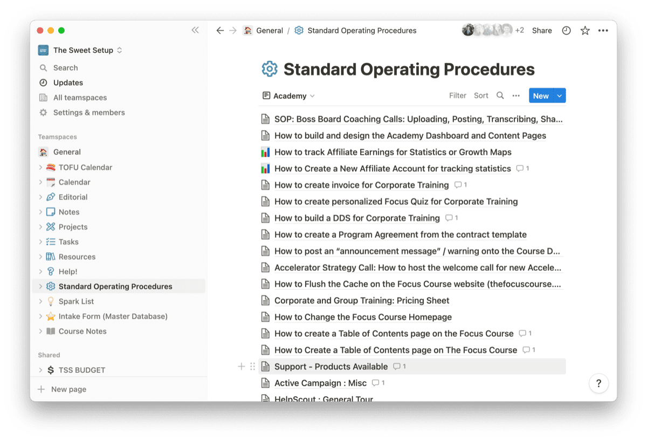Click the page icon of Pricing Sheet row
The height and width of the screenshot is (441, 647).
pyautogui.click(x=265, y=301)
